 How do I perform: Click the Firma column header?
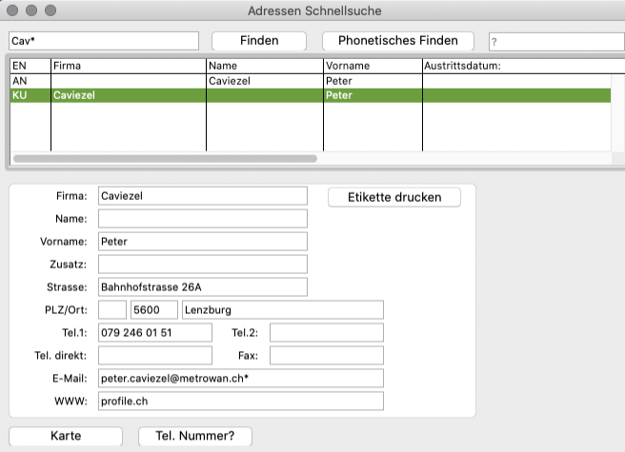[128, 66]
